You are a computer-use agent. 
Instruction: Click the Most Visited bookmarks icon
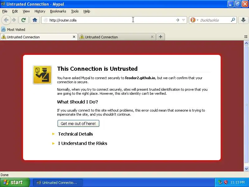tap(3, 29)
